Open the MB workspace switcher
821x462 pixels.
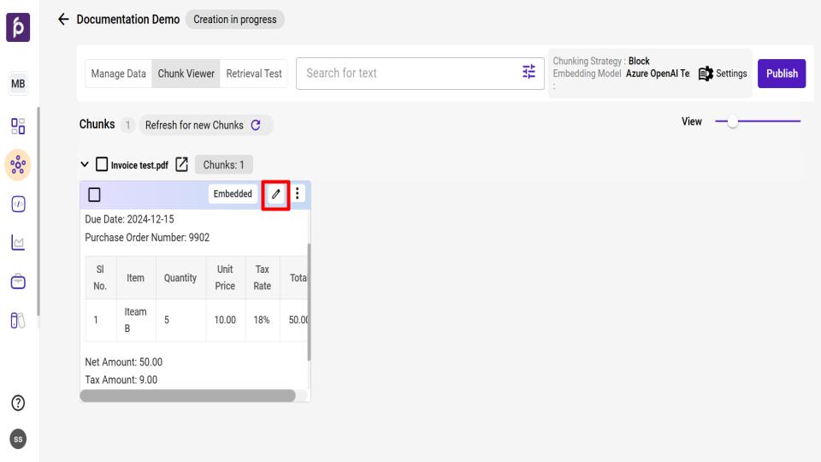coord(17,84)
